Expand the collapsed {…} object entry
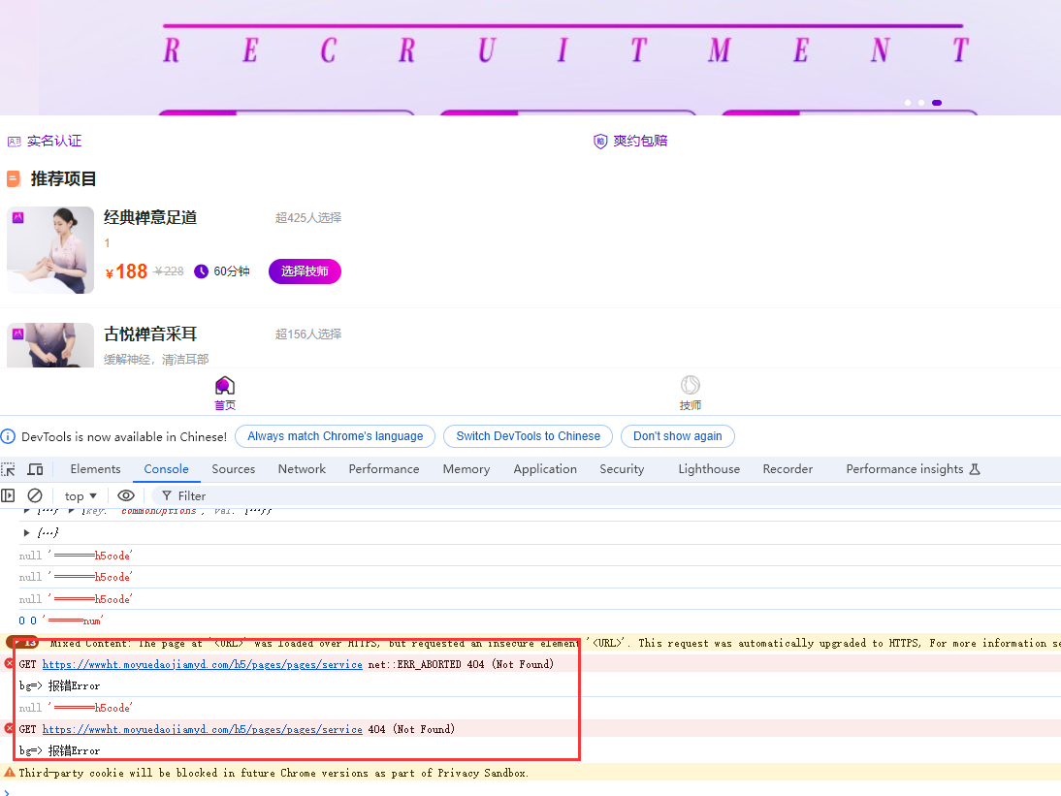The image size is (1061, 796). point(26,533)
